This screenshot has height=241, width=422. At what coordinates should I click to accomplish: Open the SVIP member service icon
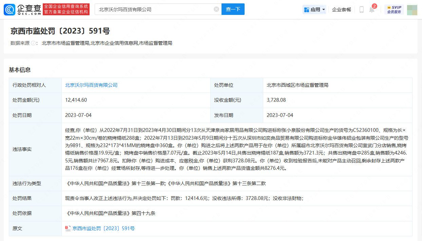[x=394, y=9]
